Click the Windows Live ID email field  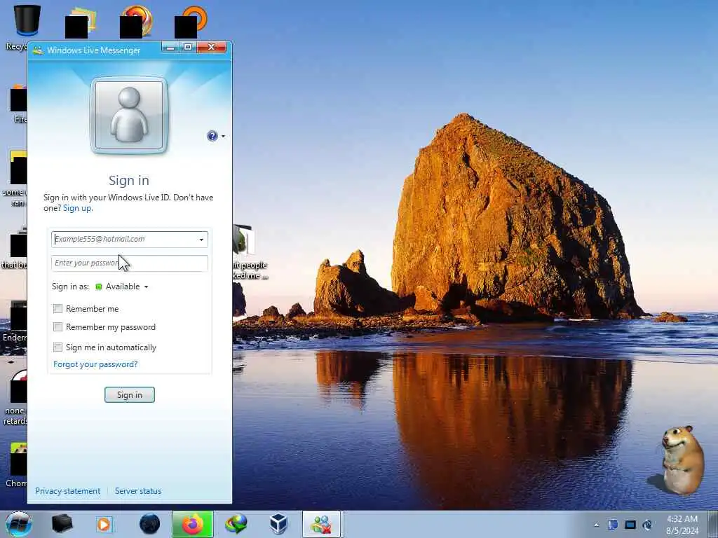pyautogui.click(x=130, y=240)
